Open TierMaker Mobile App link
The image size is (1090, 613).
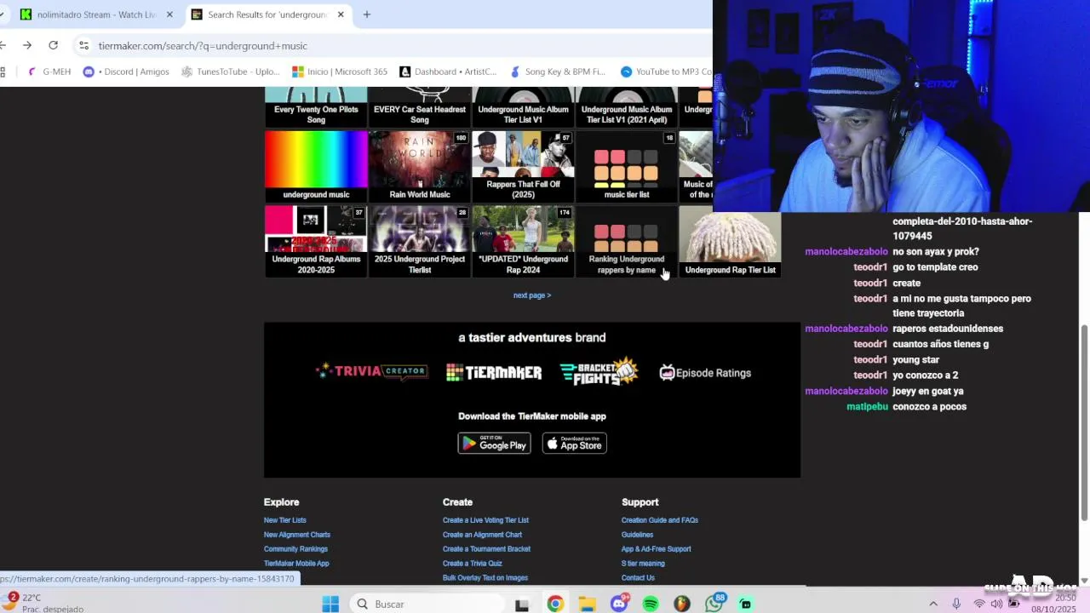(296, 564)
